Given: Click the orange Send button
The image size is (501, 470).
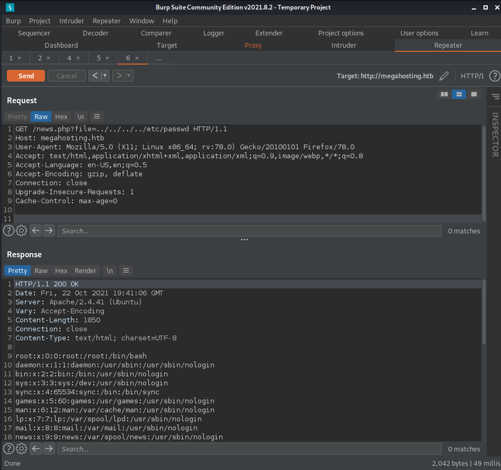Looking at the screenshot, I should point(26,76).
